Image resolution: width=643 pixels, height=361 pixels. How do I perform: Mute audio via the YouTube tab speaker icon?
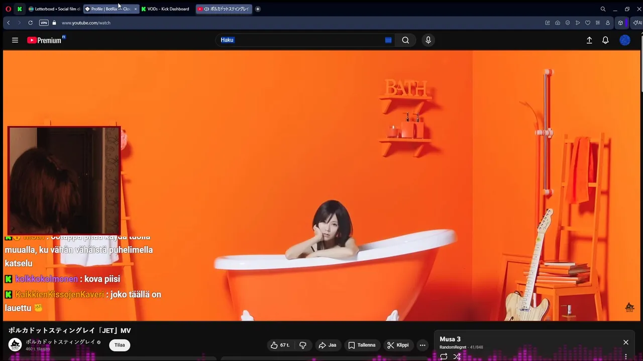[x=206, y=9]
